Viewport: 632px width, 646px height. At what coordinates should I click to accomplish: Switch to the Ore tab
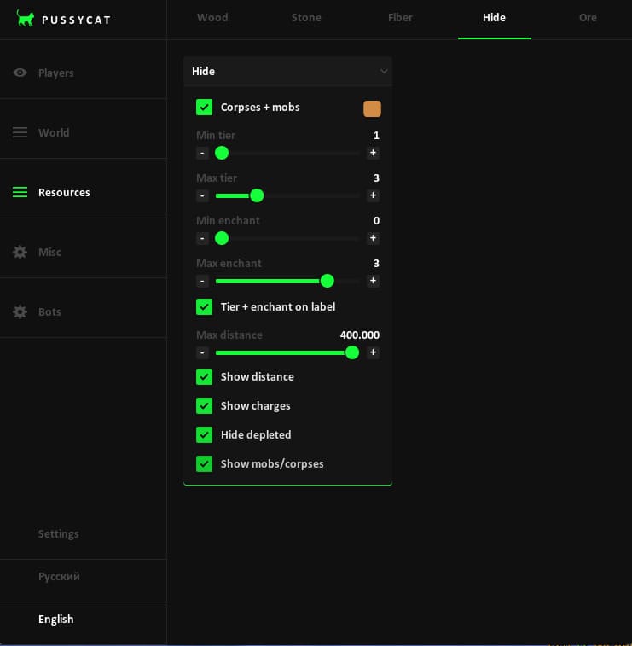click(588, 18)
